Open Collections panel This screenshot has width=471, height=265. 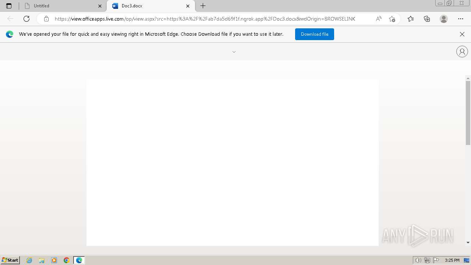427,19
